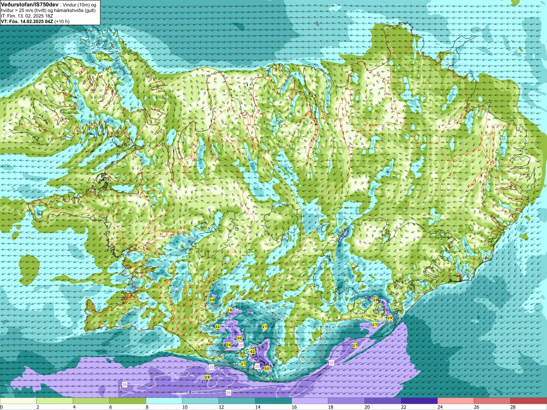Click the yellow gust marker reading 26
Image resolution: width=547 pixels, height=410 pixels.
[x=212, y=300]
